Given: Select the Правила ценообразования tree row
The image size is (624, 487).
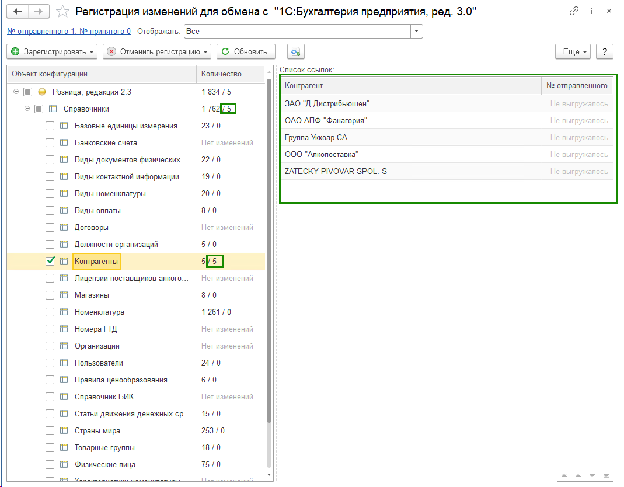Looking at the screenshot, I should coord(136,380).
